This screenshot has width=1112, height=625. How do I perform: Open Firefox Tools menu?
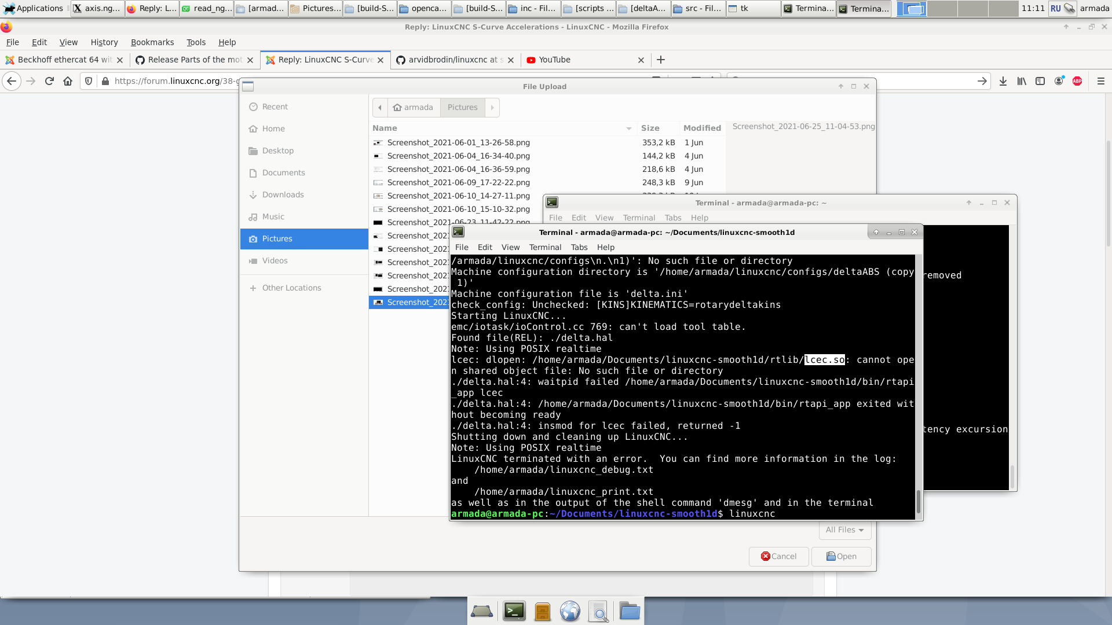coord(196,42)
